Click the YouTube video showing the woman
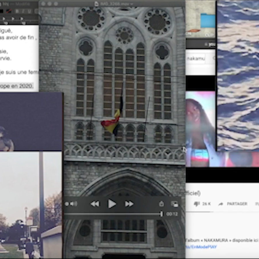This screenshot has height=259, width=259. (200, 129)
